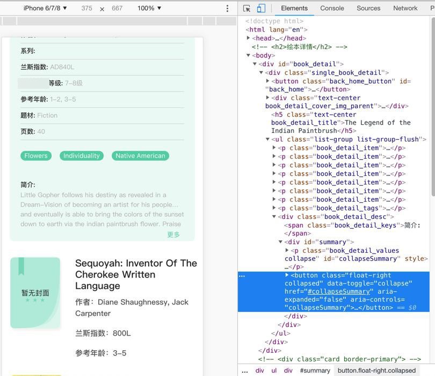
Task: Collapse the div id summary node
Action: [280, 242]
